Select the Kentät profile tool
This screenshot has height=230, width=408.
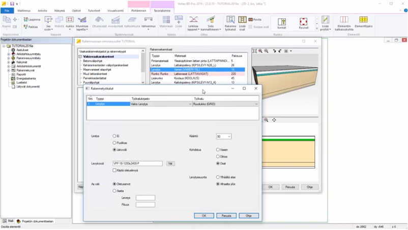point(281,23)
